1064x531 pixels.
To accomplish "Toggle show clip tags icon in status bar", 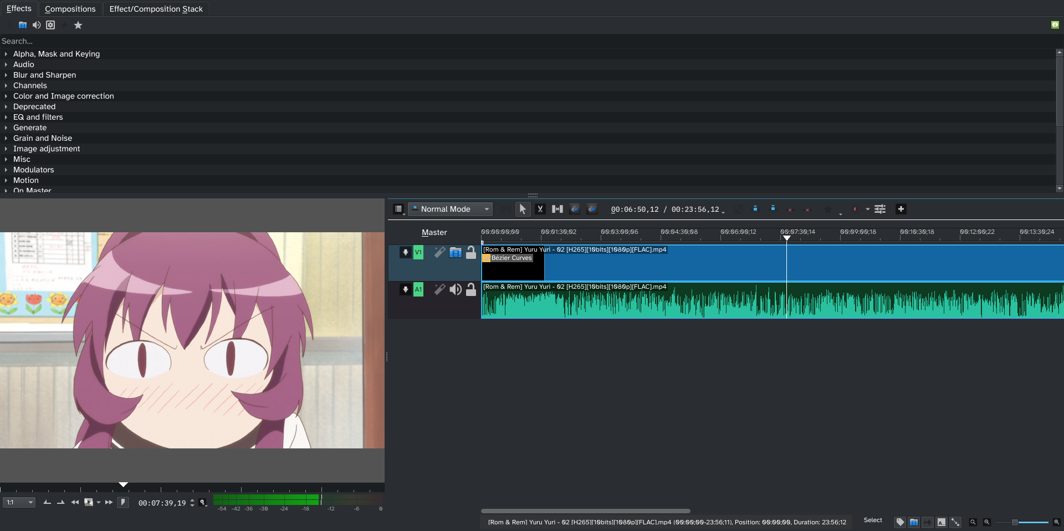I will (900, 522).
